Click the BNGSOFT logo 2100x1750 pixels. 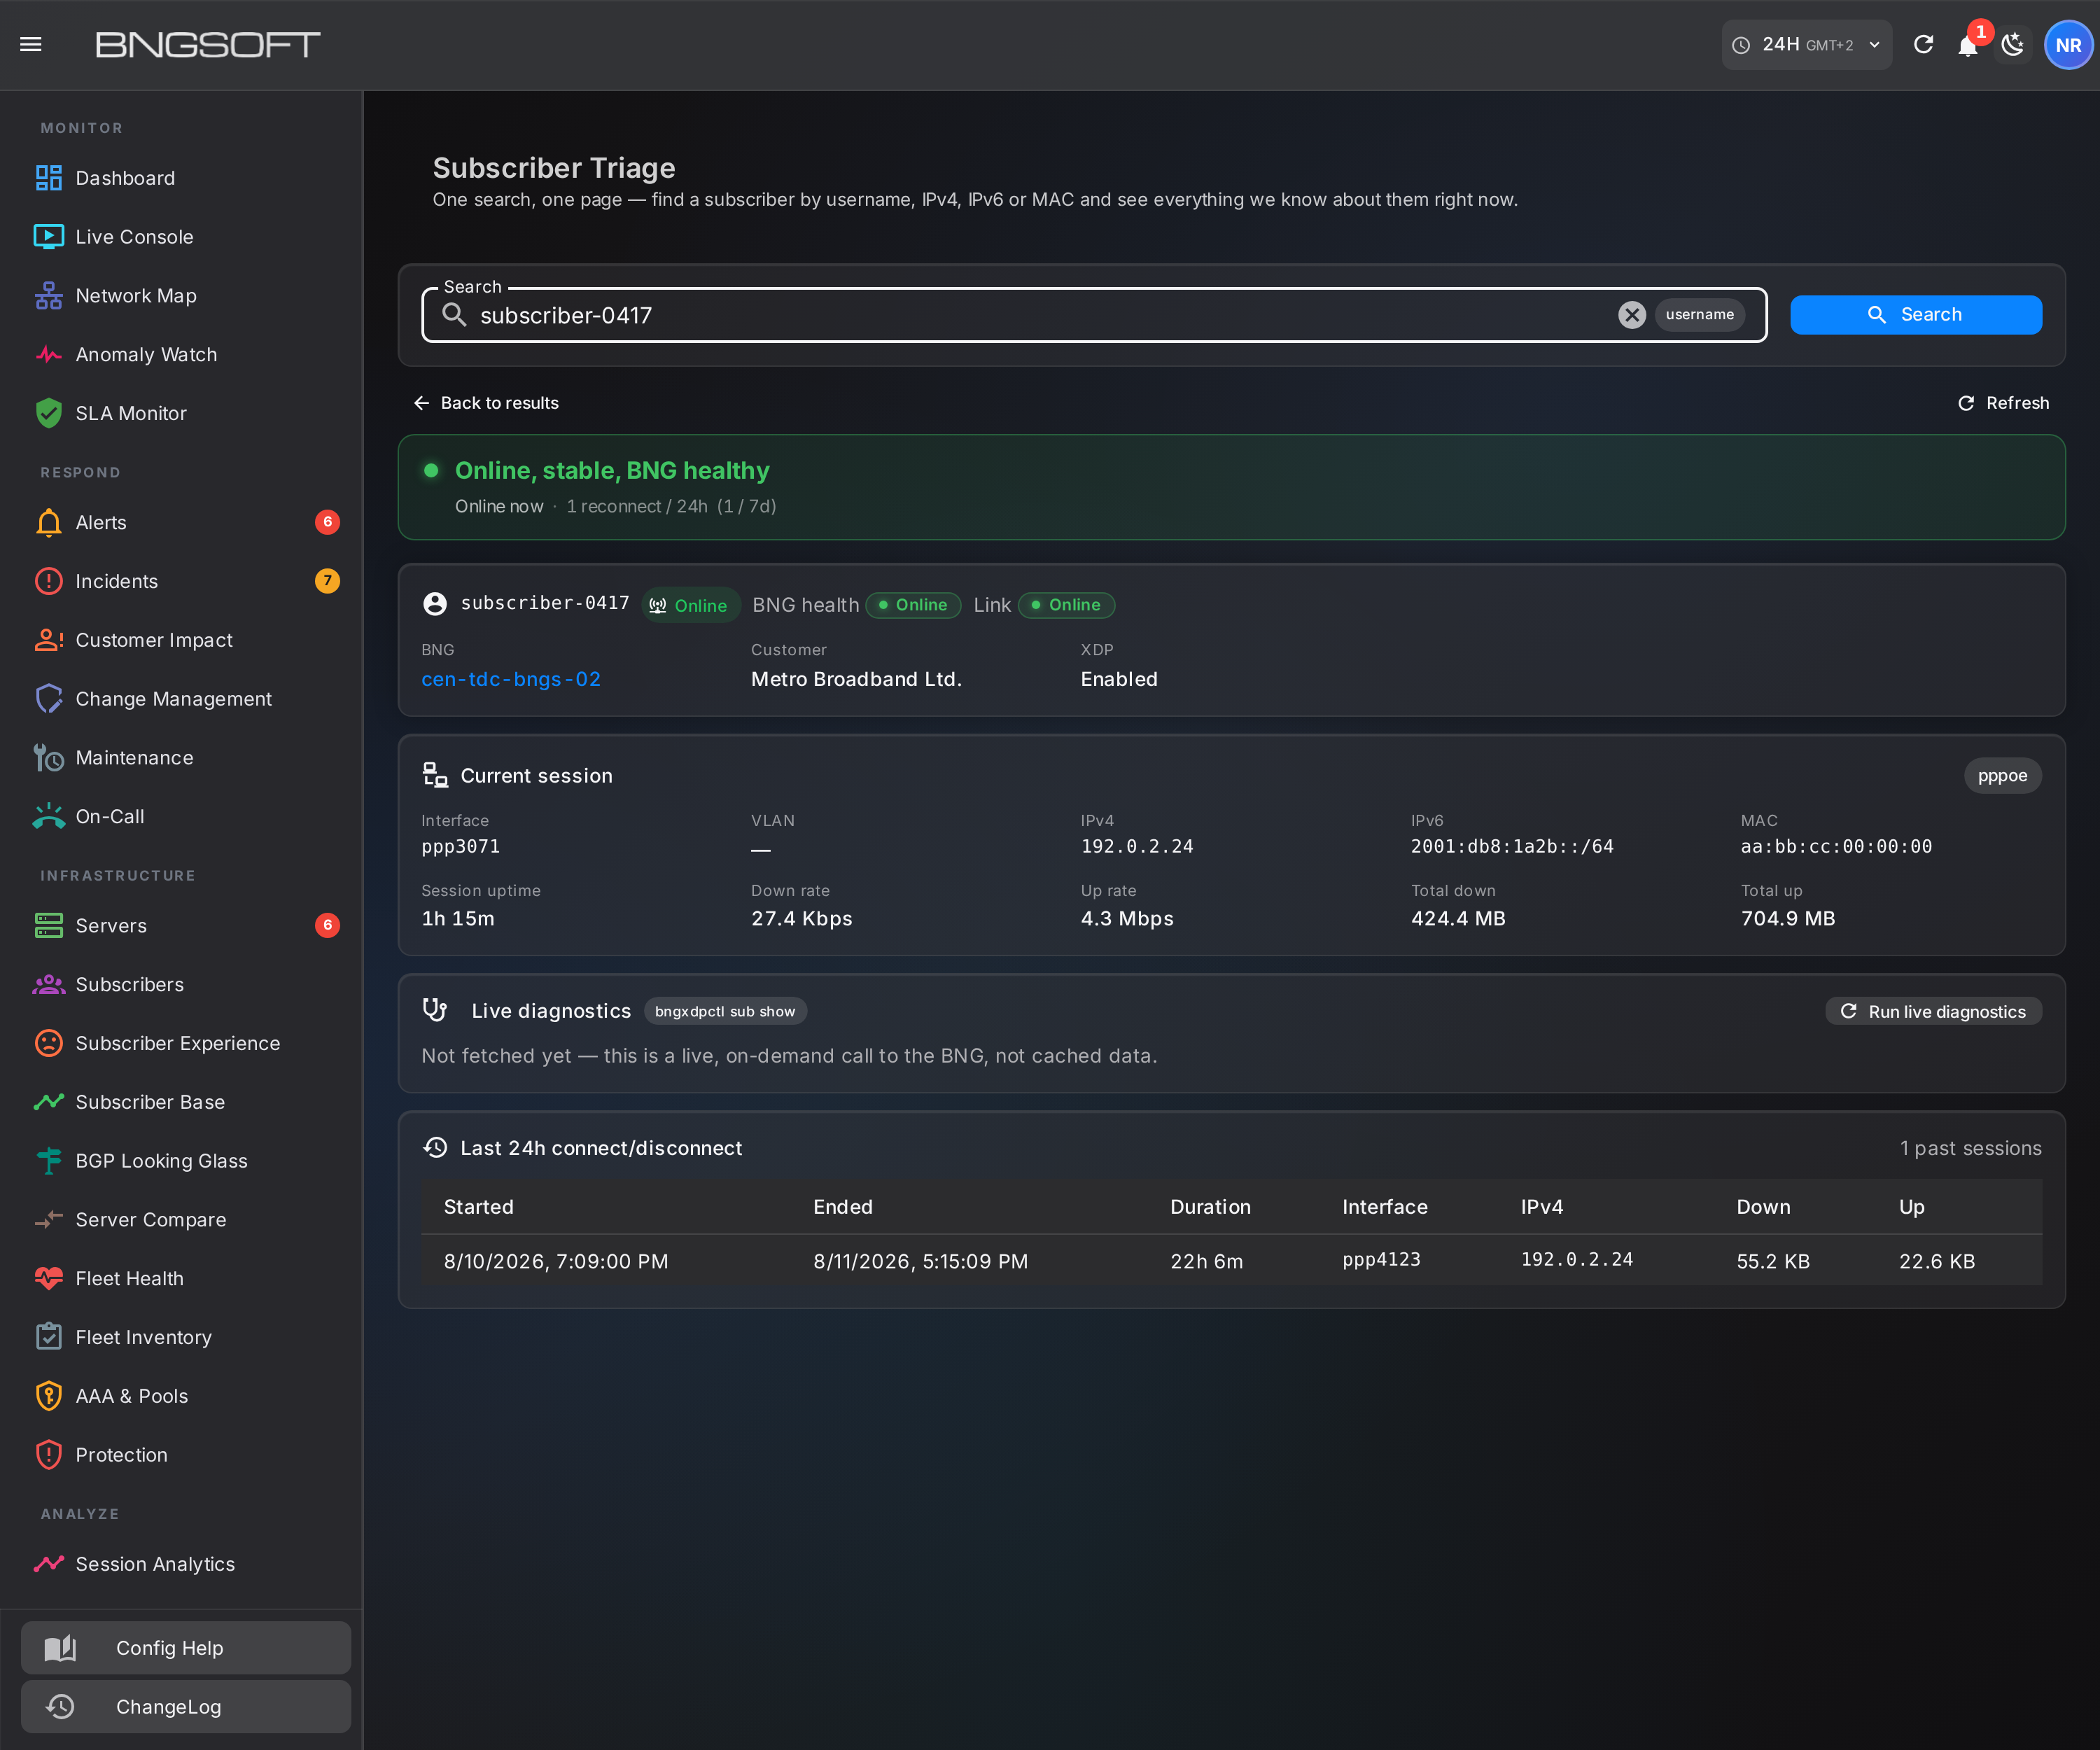pos(207,44)
